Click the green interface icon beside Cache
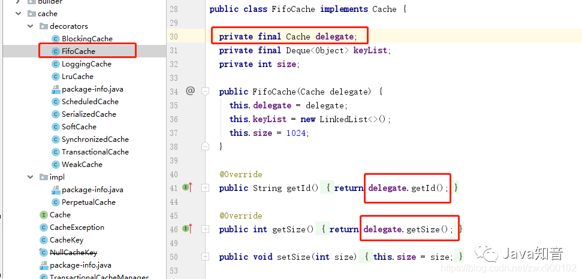Screen dimensions: 582x279 pyautogui.click(x=43, y=215)
